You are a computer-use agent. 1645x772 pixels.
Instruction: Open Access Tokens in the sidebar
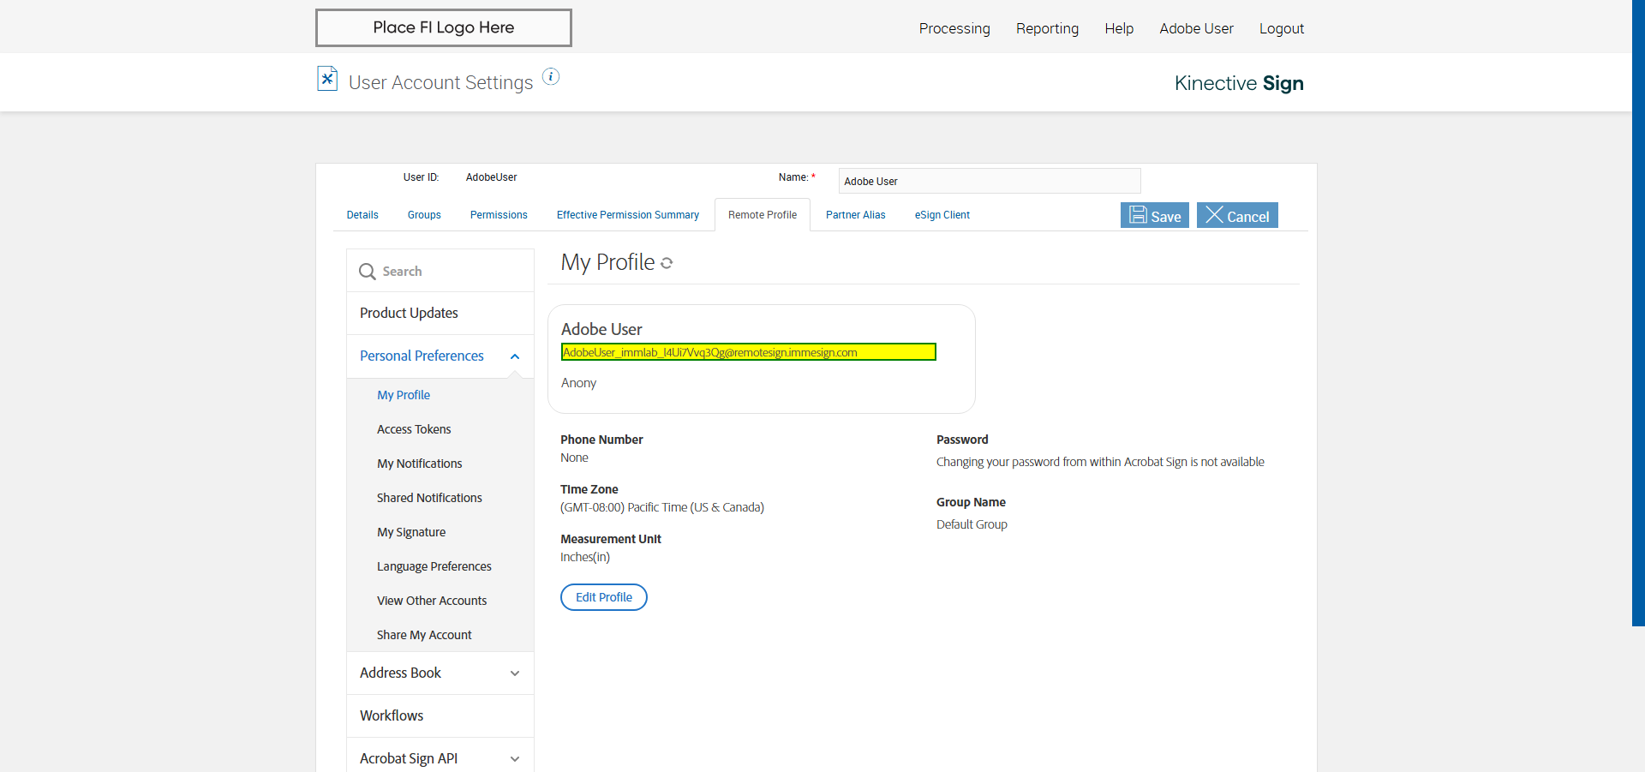click(x=414, y=429)
